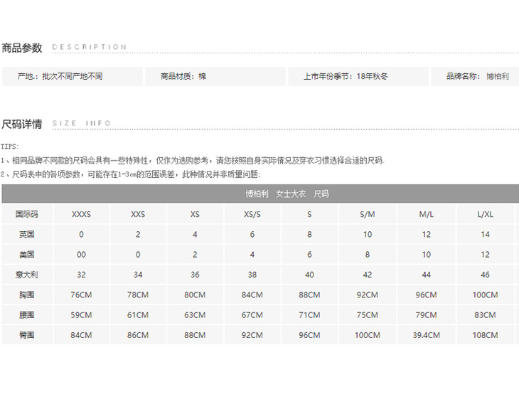Click the 腰围 row label
This screenshot has height=412, width=519.
tap(27, 315)
